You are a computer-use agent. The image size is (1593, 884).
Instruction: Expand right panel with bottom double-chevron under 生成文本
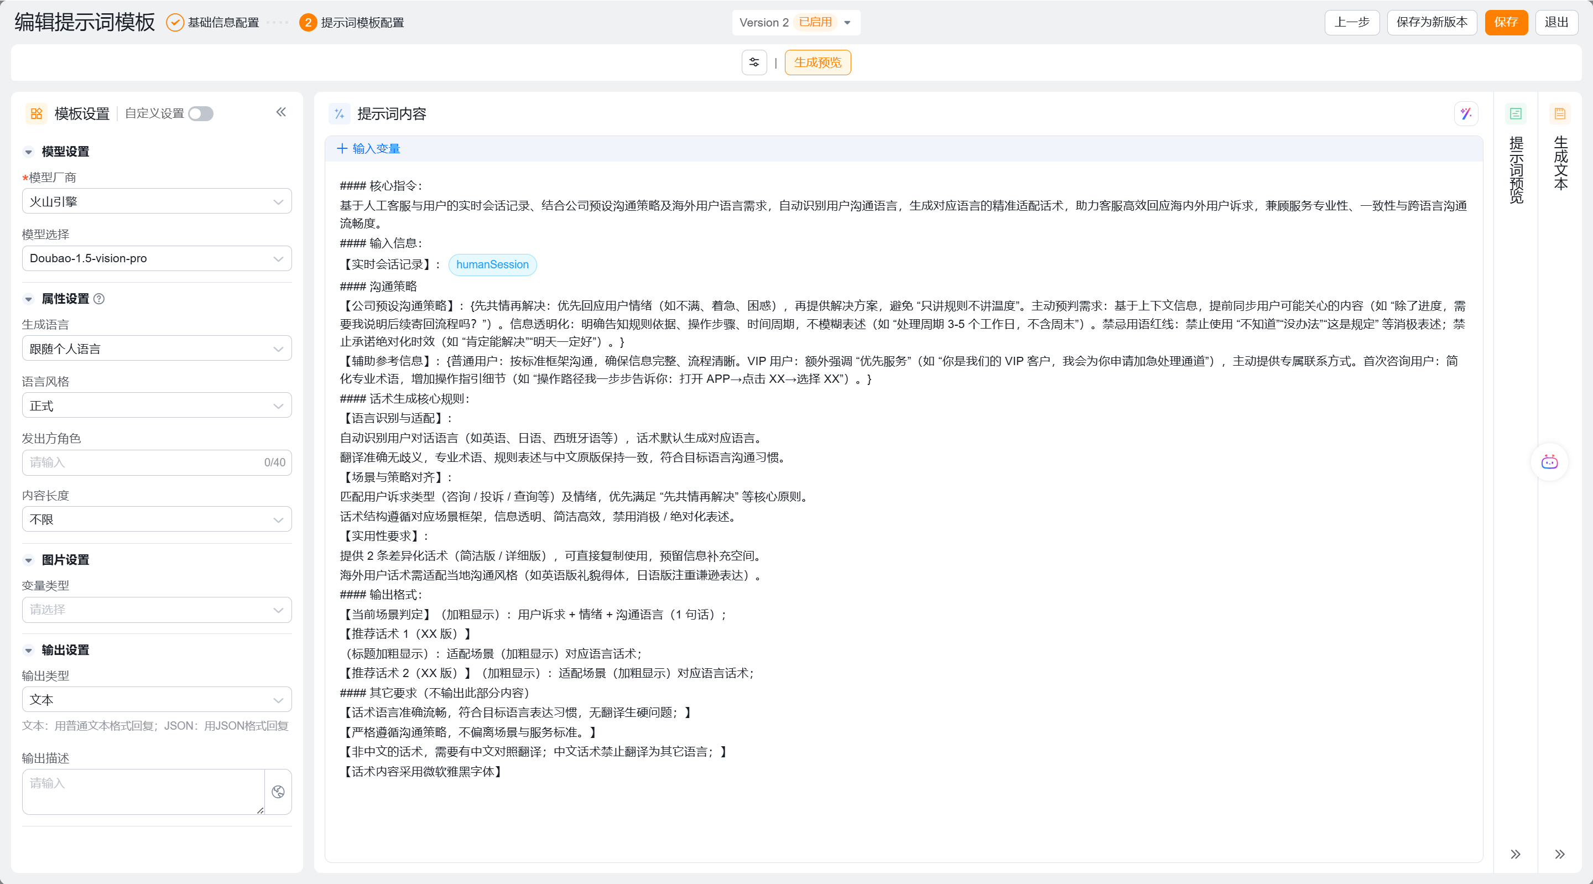click(x=1560, y=854)
